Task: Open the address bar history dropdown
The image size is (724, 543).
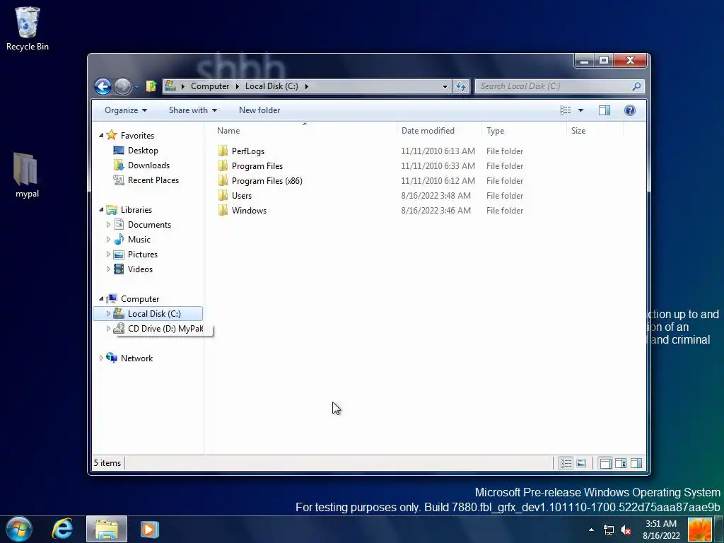Action: [445, 86]
